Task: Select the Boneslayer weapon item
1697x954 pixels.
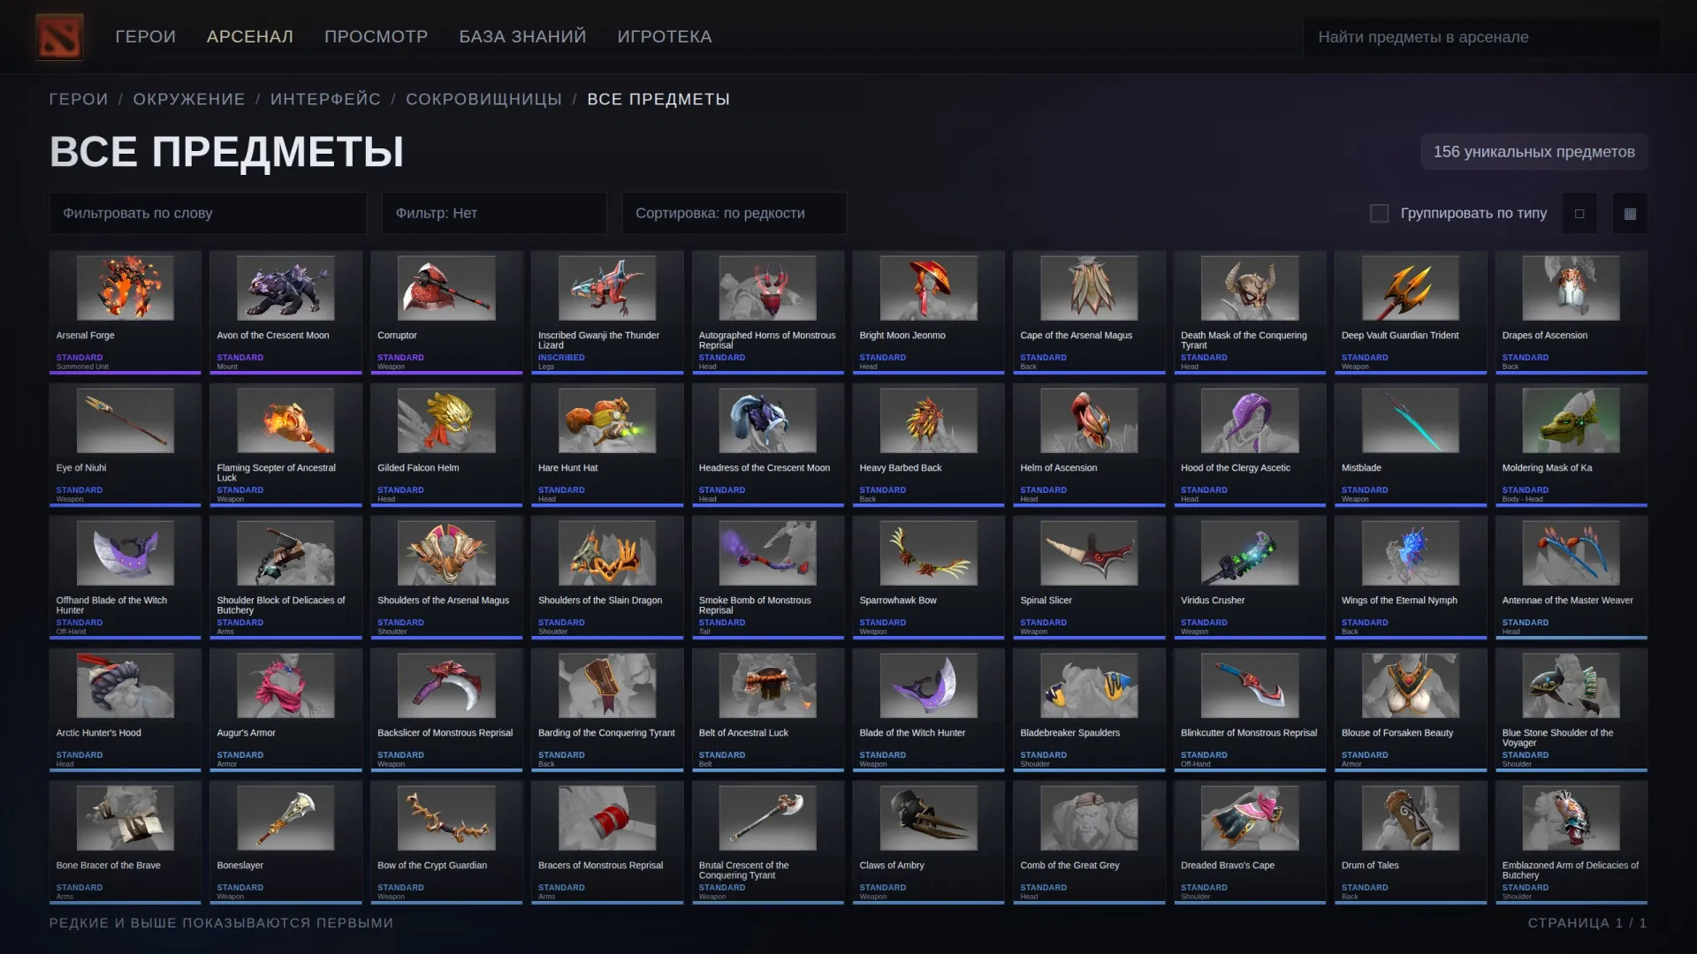Action: click(285, 842)
